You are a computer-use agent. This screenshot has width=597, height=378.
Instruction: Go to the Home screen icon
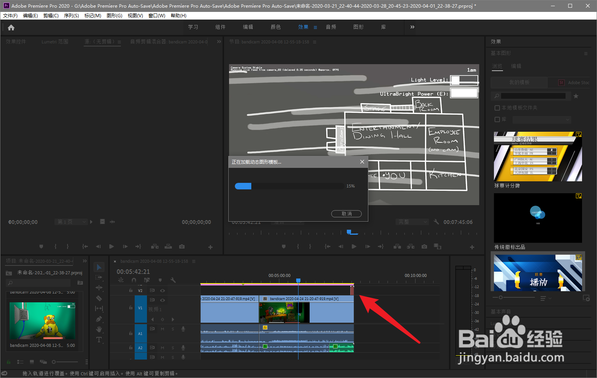point(11,27)
